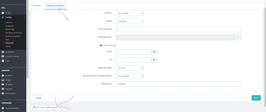This screenshot has width=266, height=112.
Task: Click the Shipping truck icon
Action: coord(3,84)
